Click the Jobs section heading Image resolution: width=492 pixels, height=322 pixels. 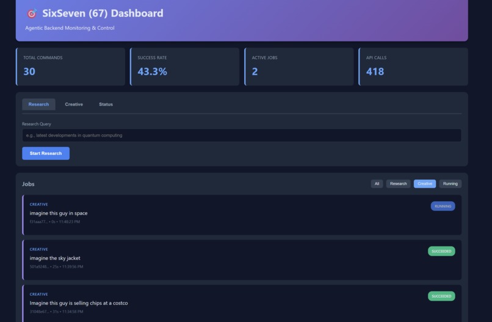click(x=28, y=184)
